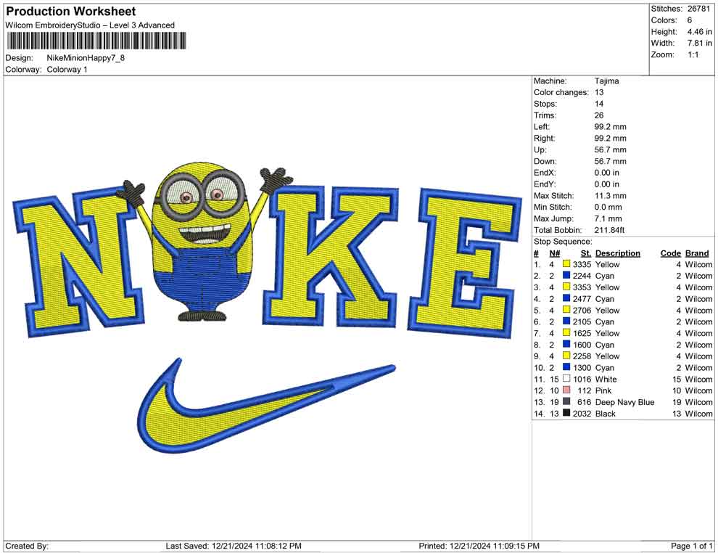Select the pink swatch for thread 112
718x553 pixels.
tap(566, 390)
